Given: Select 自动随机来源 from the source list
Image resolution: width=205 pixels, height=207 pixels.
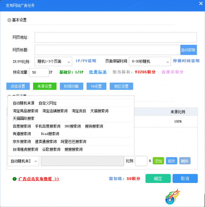Looking at the screenshot, I should (23, 103).
